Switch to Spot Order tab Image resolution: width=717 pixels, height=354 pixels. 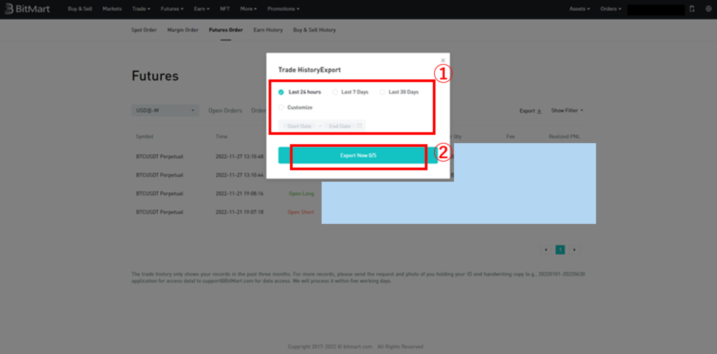coord(144,30)
